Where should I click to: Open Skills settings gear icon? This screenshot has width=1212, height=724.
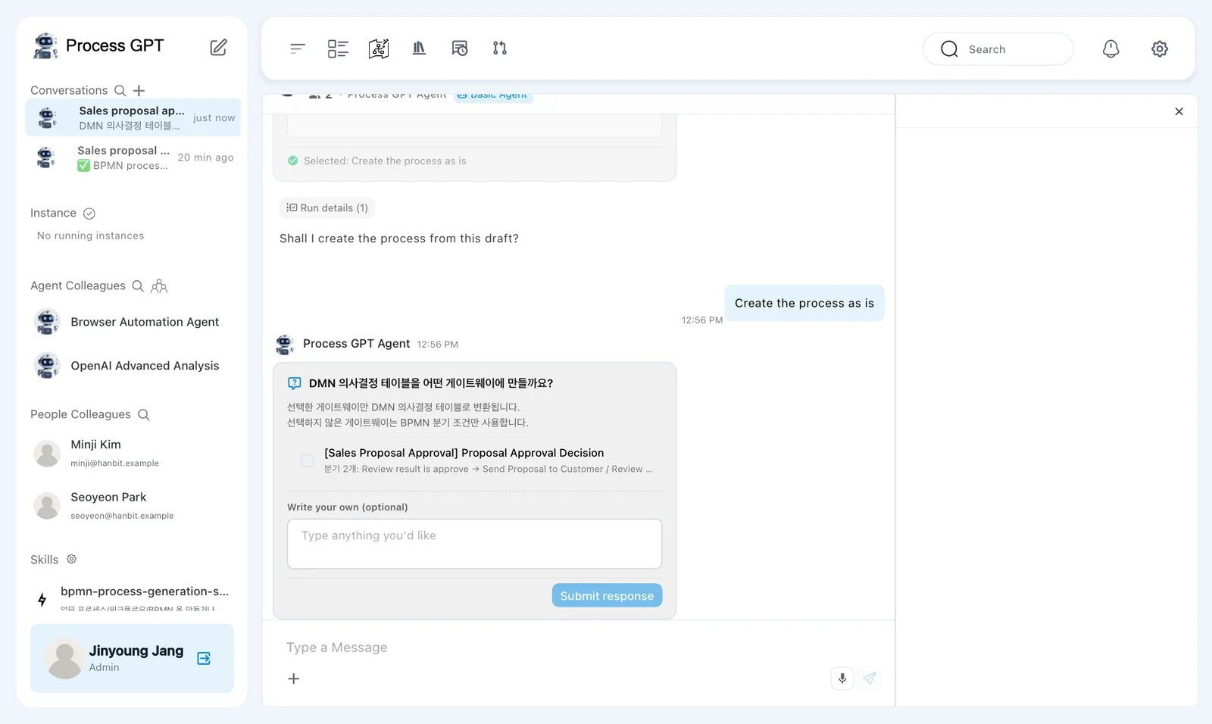coord(71,559)
